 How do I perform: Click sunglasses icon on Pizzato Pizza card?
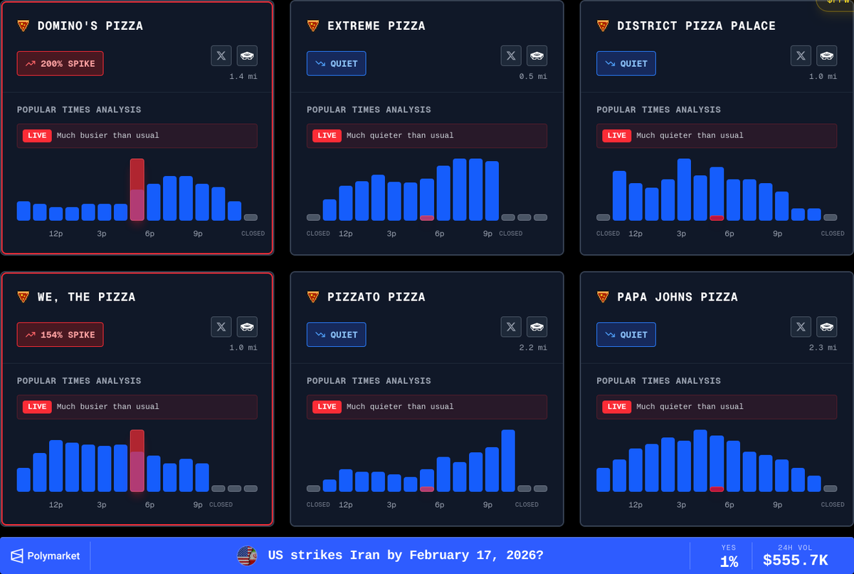coord(537,327)
